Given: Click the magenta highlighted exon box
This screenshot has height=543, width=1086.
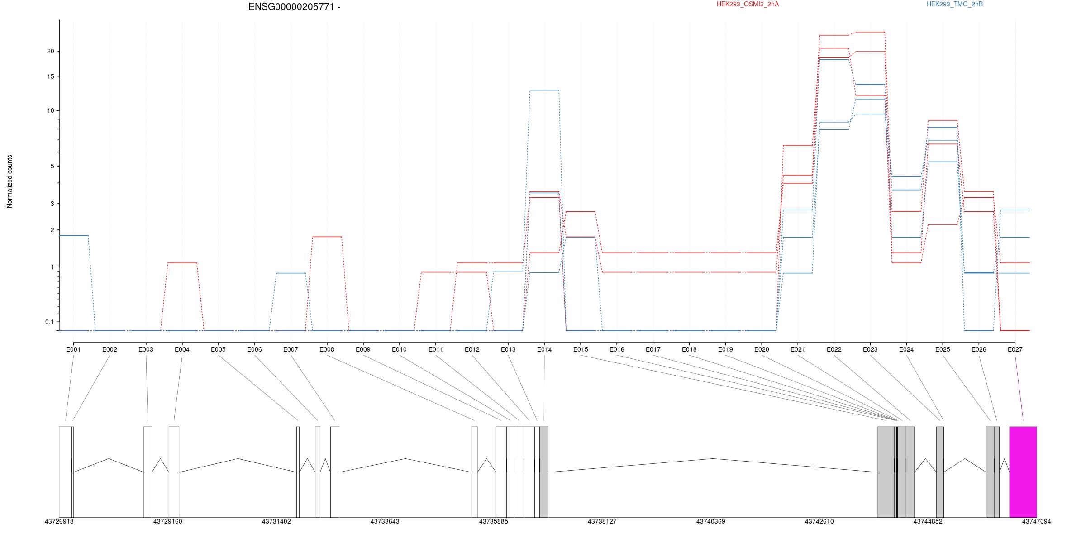Looking at the screenshot, I should click(1023, 472).
